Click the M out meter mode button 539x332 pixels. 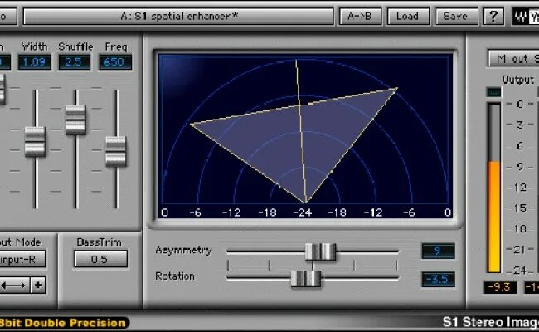(513, 59)
